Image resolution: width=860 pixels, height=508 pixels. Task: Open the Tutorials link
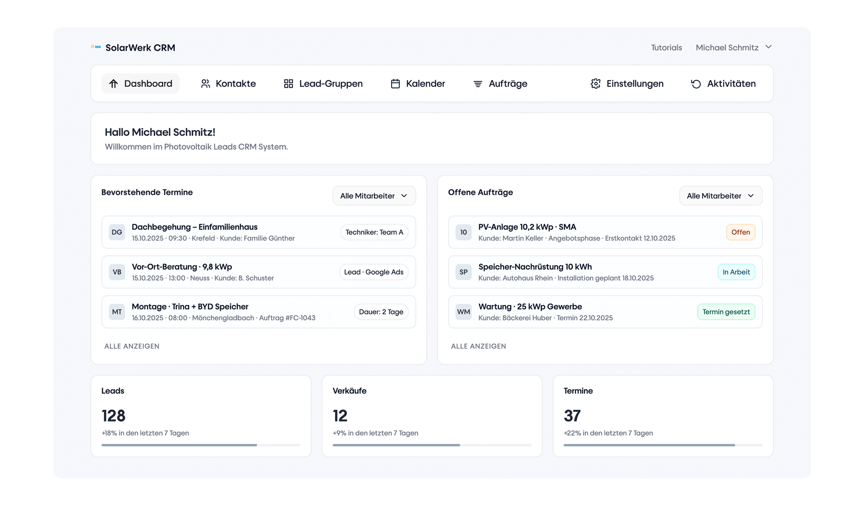[666, 48]
